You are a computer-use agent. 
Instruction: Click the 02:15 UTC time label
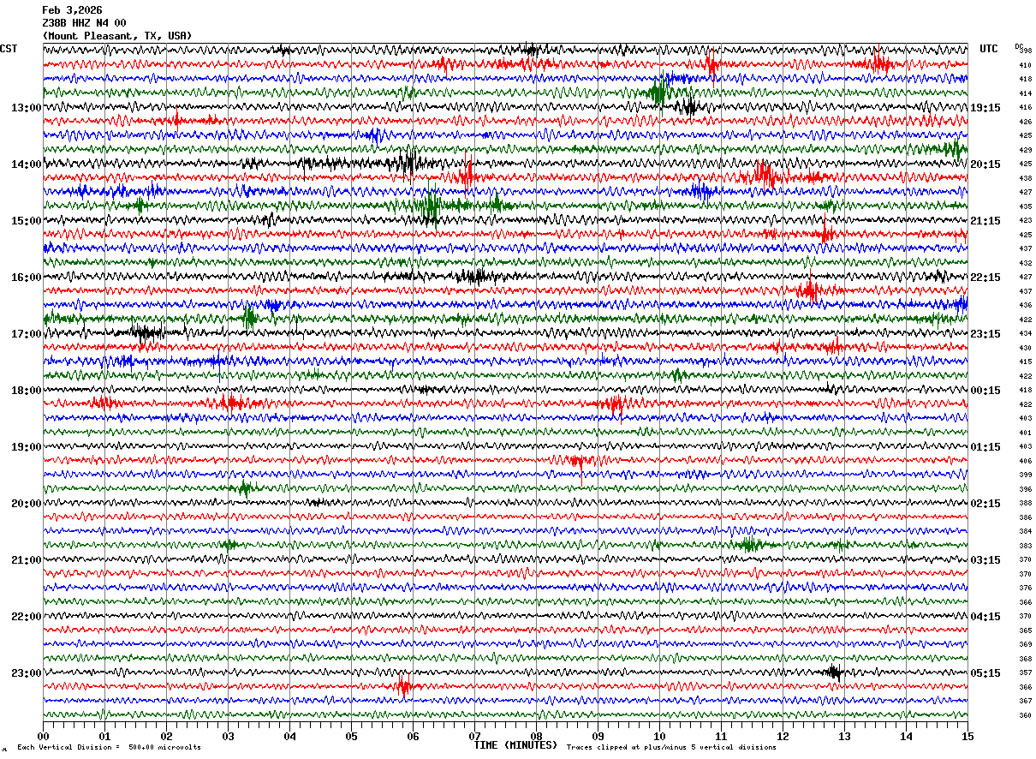click(985, 504)
